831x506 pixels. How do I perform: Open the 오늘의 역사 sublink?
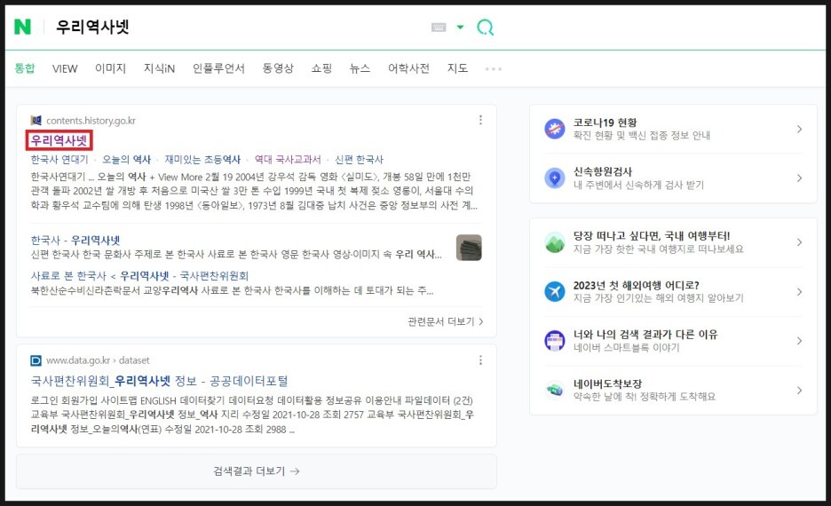[126, 160]
